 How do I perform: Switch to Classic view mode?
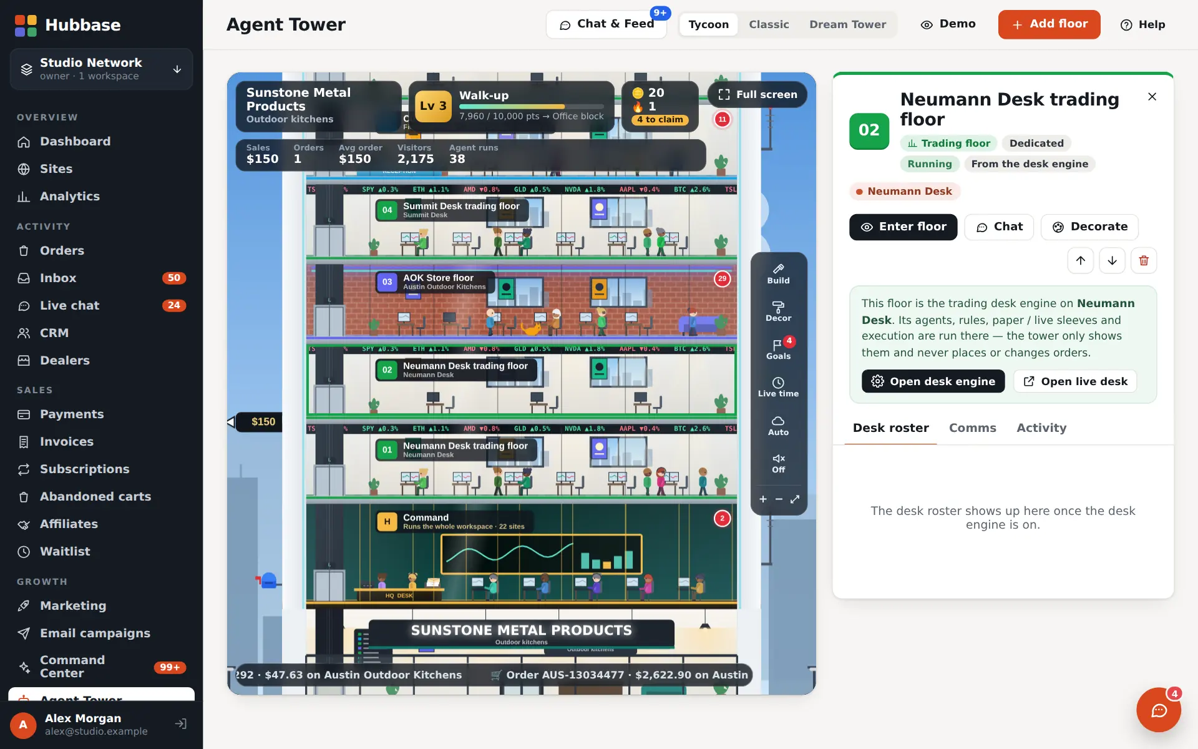[x=769, y=24]
